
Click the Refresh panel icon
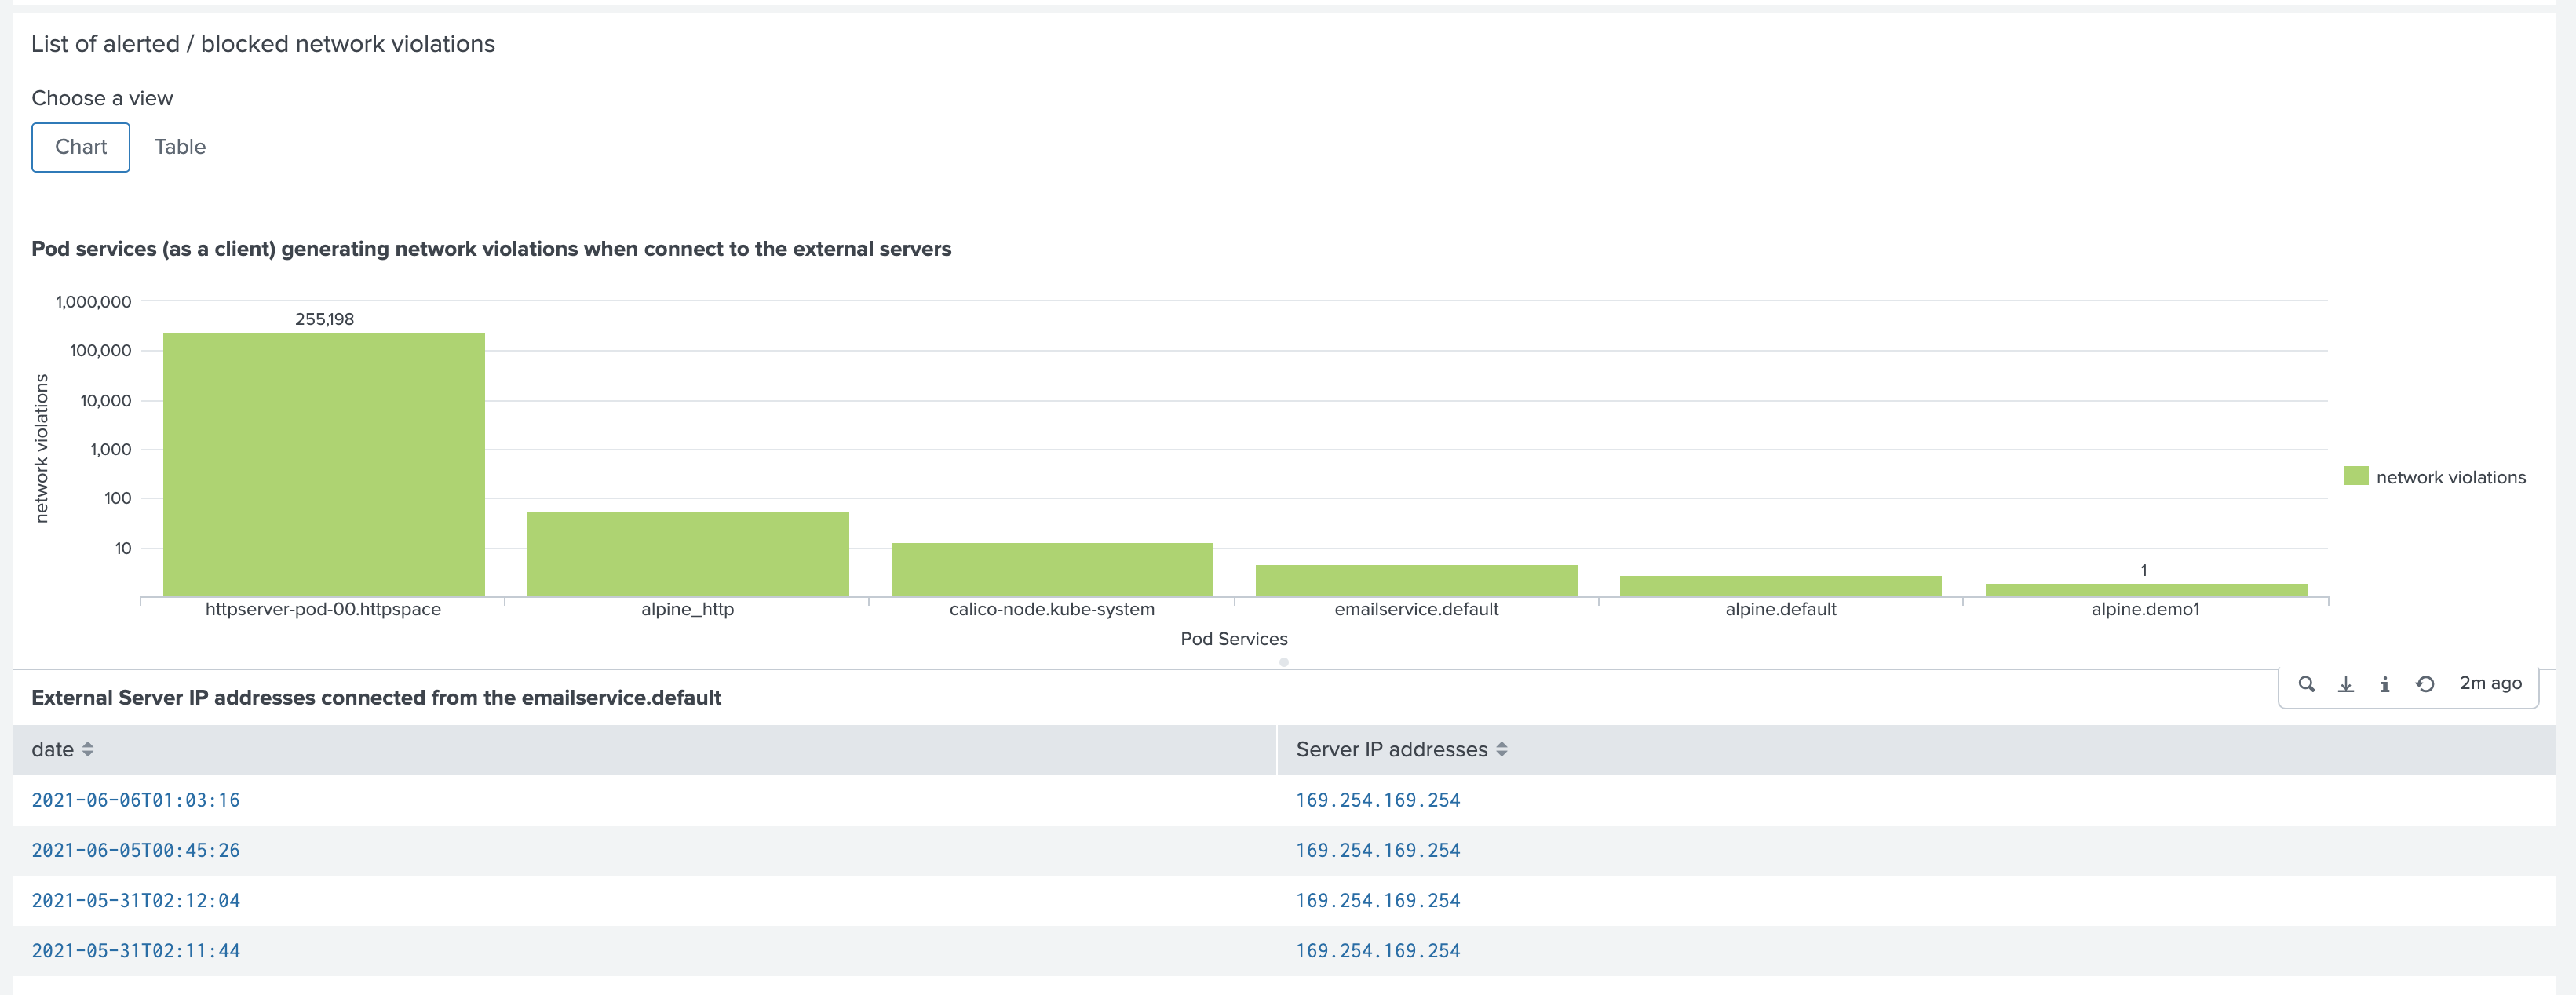(2425, 684)
